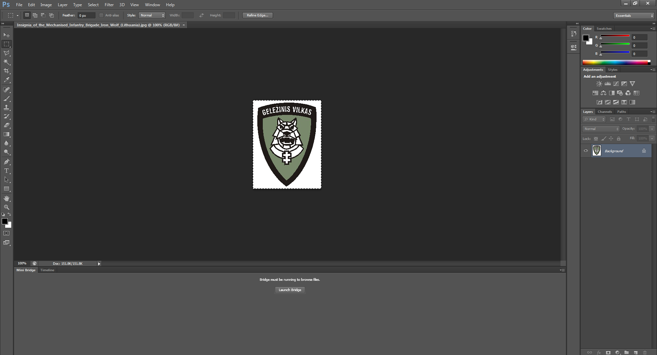Click the Subtract from selection icon
Image resolution: width=657 pixels, height=355 pixels.
(43, 15)
